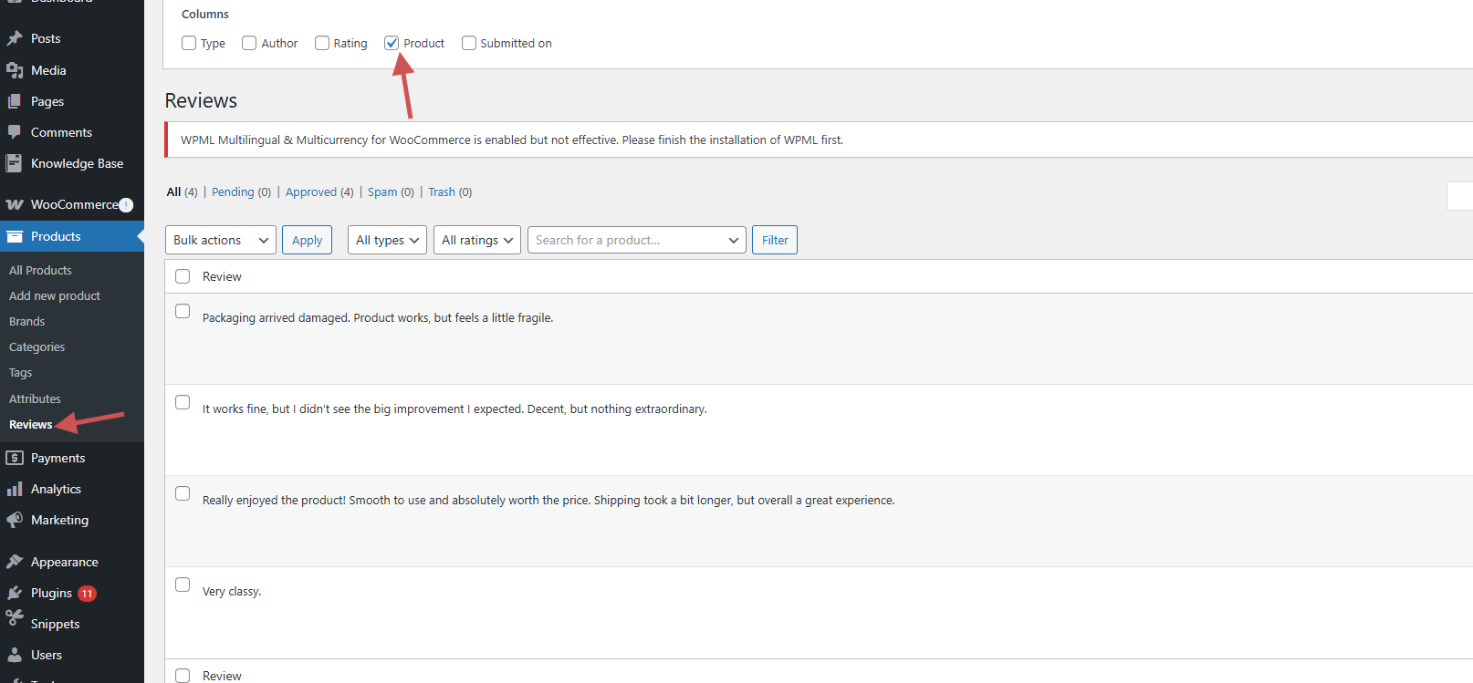Click the Posts pin icon
Screen dimensions: 1473x683
tap(15, 38)
